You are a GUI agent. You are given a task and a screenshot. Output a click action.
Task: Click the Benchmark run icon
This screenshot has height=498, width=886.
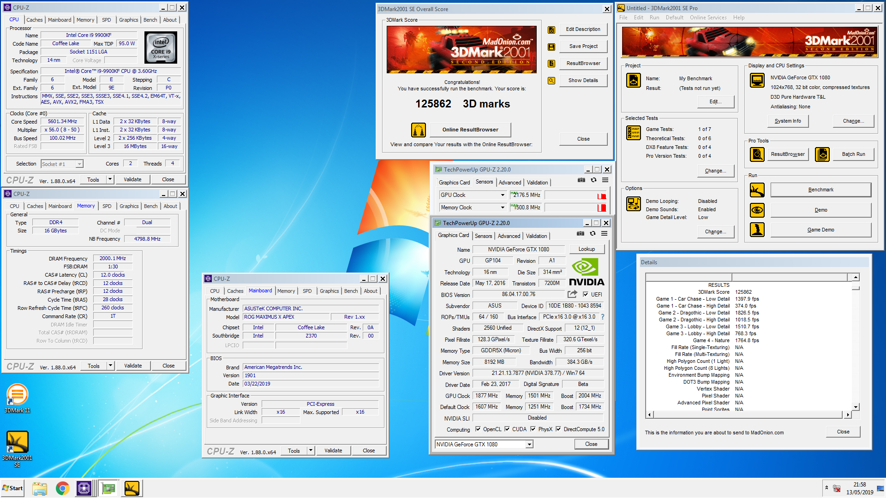(x=757, y=190)
